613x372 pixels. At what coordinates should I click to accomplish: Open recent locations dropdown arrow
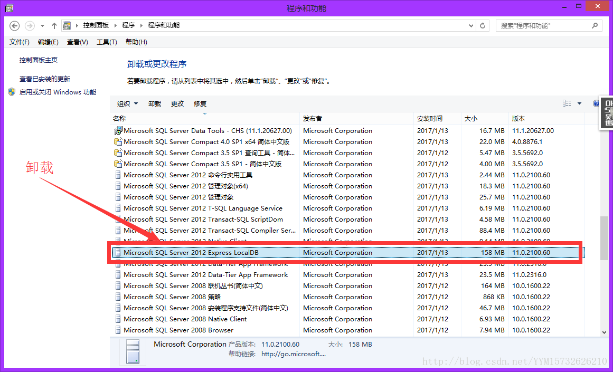(42, 26)
